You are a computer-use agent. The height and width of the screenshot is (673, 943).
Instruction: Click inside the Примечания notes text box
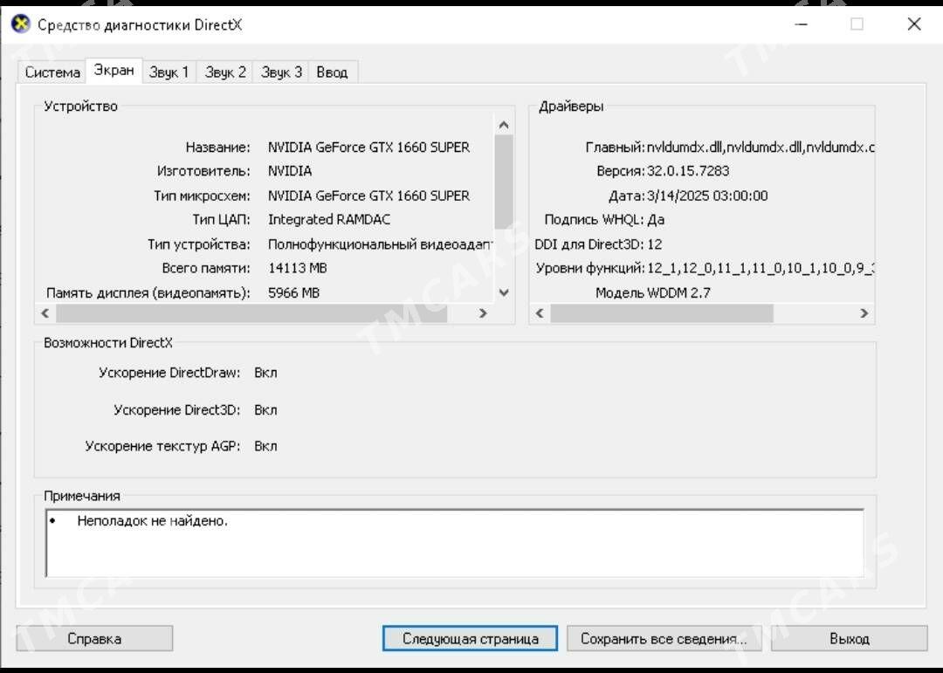pyautogui.click(x=455, y=543)
